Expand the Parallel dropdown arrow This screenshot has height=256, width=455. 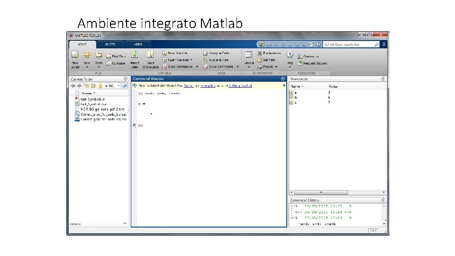[x=276, y=67]
